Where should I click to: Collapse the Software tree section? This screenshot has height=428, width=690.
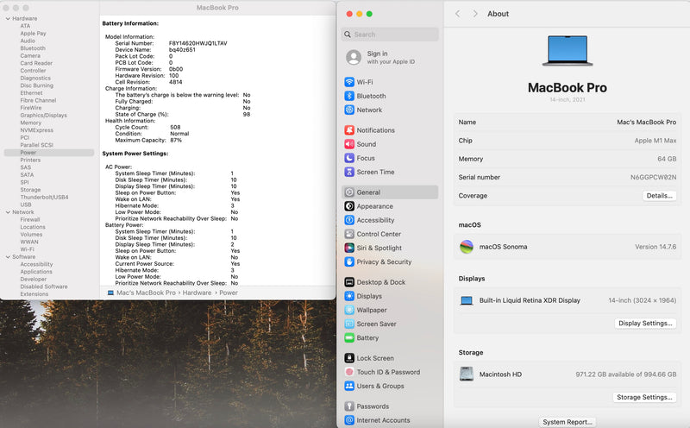point(7,257)
